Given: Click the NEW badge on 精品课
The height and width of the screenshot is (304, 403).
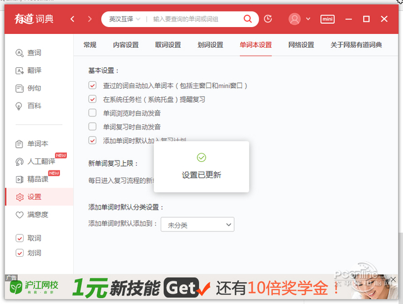Looking at the screenshot, I should tap(54, 173).
